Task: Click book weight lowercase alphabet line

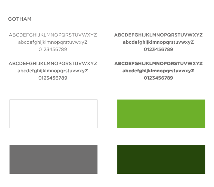Action: point(53,71)
